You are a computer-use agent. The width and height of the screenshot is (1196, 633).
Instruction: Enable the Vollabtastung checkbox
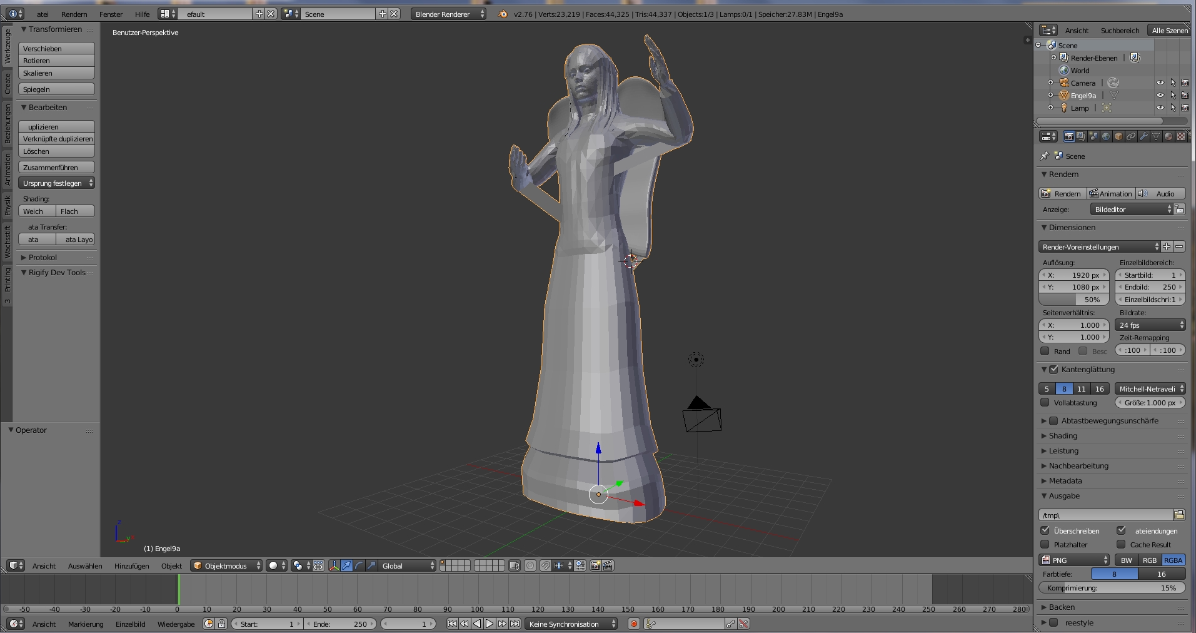[1045, 403]
